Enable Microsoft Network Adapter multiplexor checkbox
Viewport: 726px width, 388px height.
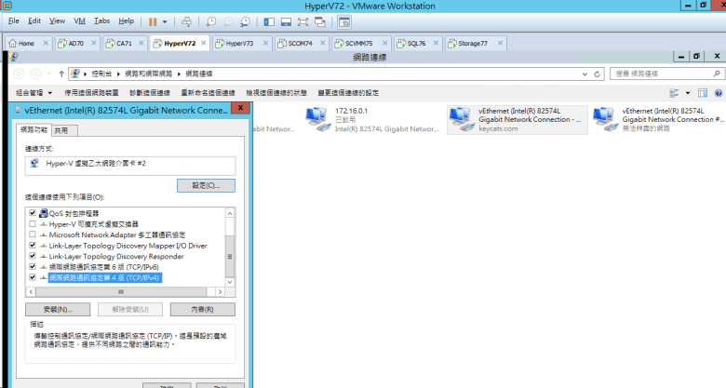tap(34, 234)
